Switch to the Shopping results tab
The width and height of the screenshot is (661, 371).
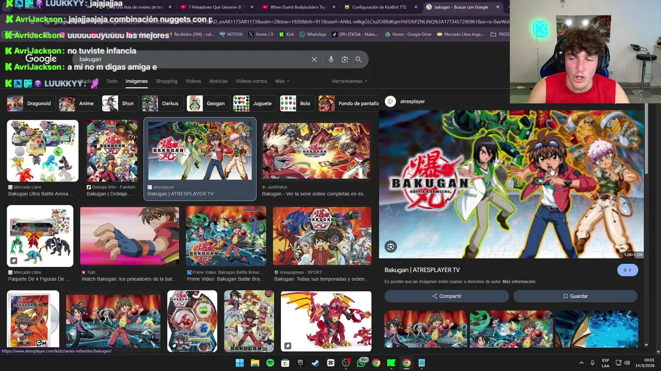[x=166, y=81]
